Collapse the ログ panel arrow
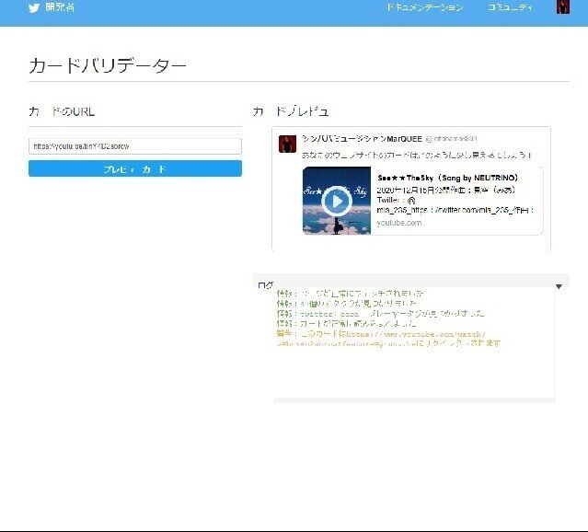Viewport: 588px width, 532px height. click(559, 286)
